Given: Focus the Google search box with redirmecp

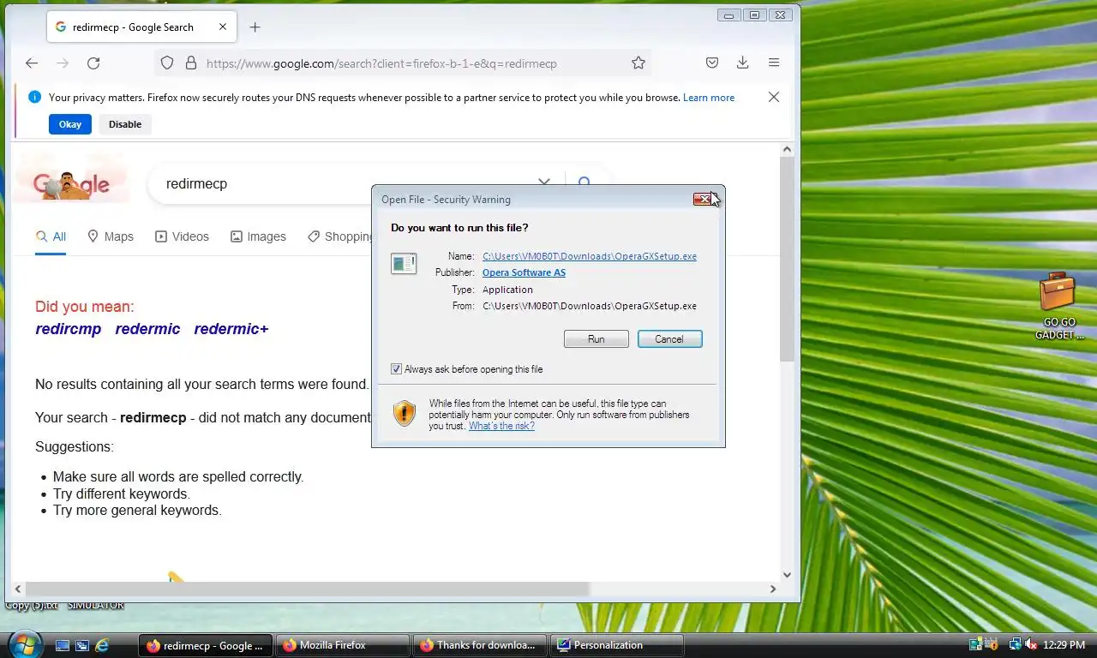Looking at the screenshot, I should (x=343, y=183).
